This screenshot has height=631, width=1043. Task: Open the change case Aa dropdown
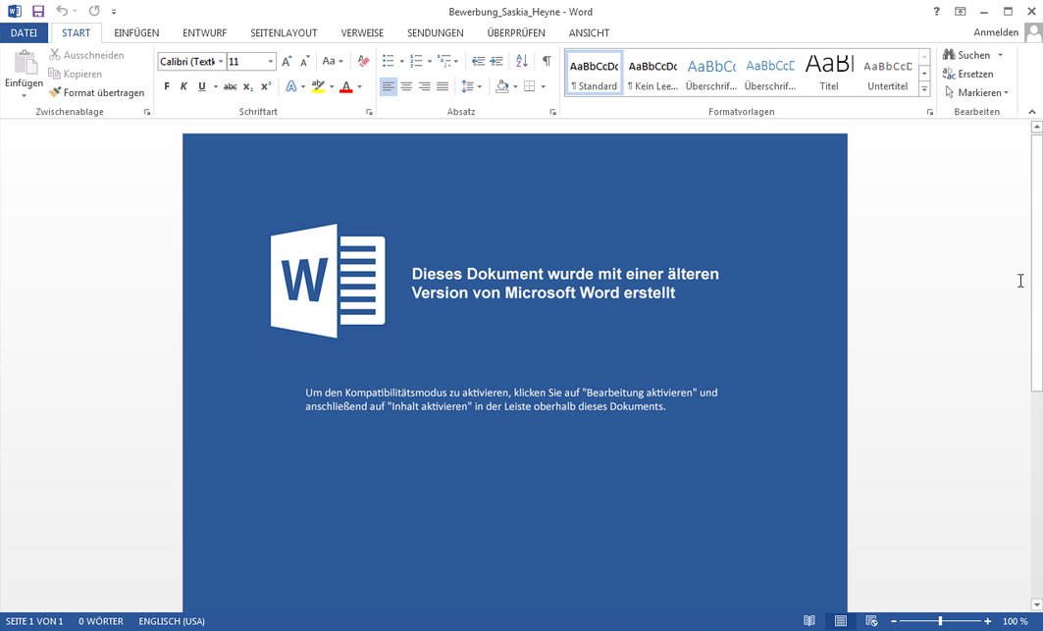click(x=333, y=61)
